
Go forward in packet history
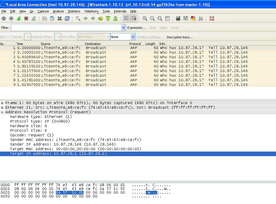[93, 18]
